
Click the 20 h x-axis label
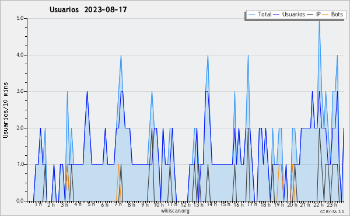[292, 205]
